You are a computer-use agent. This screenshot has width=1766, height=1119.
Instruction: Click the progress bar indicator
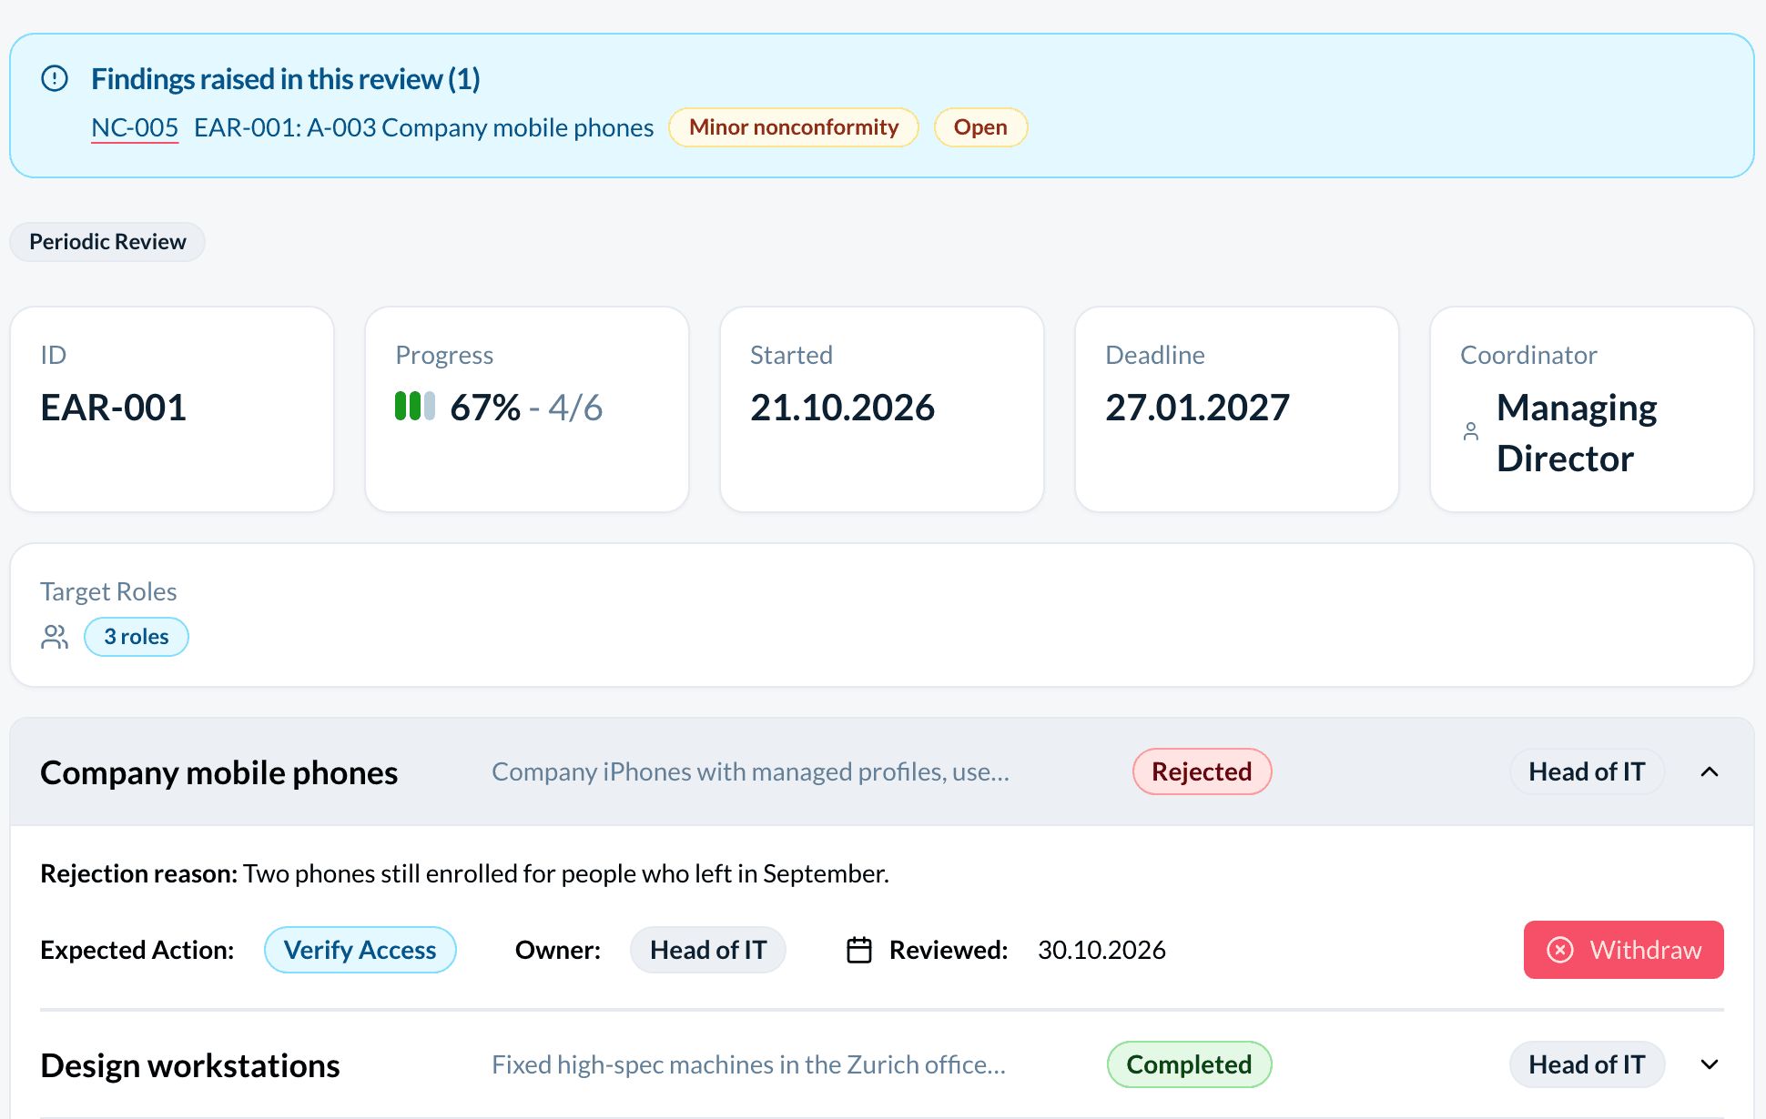415,407
